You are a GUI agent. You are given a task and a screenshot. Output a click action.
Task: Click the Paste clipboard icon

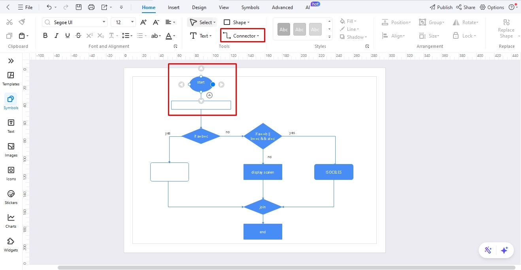point(22,36)
